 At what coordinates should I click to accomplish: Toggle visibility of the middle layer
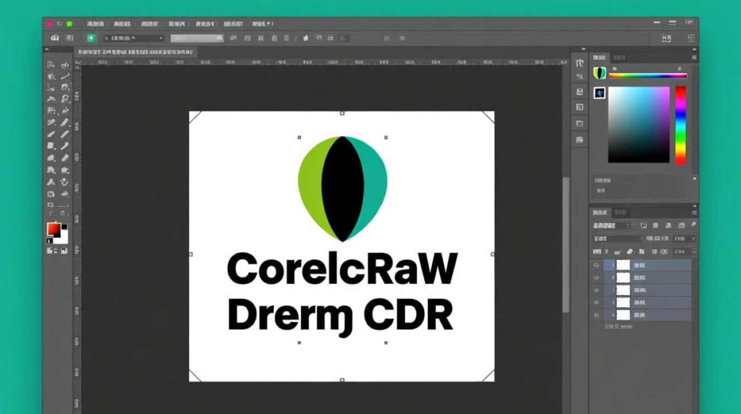coord(597,290)
